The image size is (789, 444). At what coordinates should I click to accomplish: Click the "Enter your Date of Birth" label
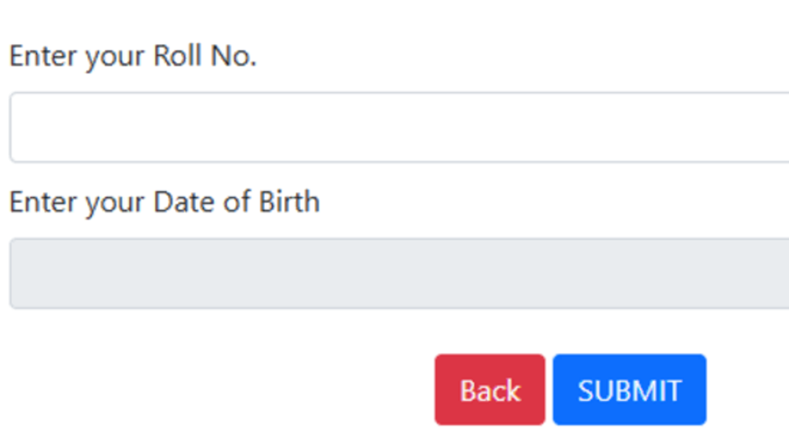pos(165,202)
